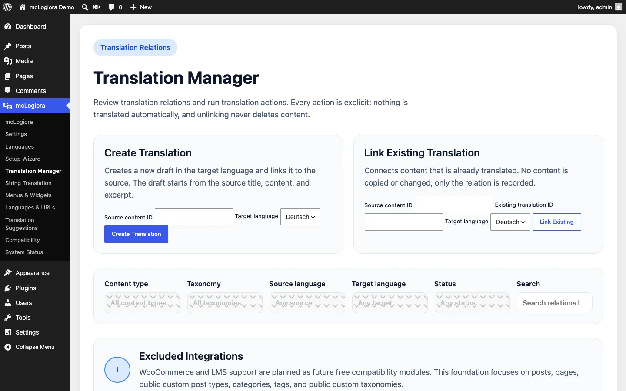Click the admin avatar icon

pos(619,7)
